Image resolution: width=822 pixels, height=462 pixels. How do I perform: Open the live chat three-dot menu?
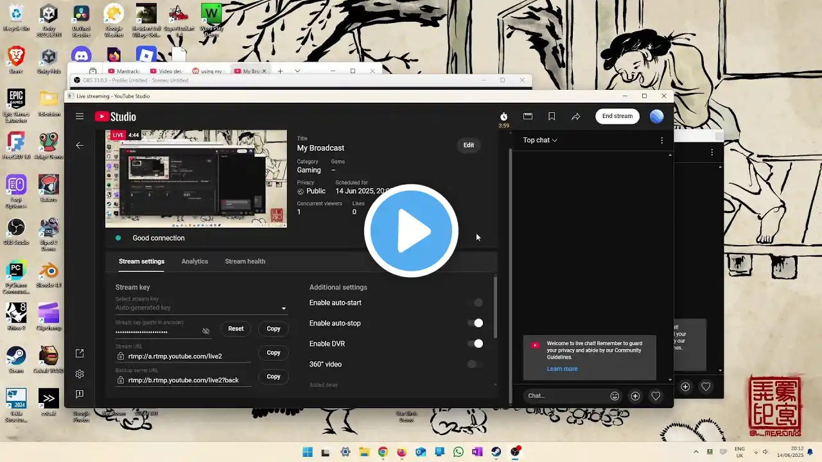(x=662, y=140)
